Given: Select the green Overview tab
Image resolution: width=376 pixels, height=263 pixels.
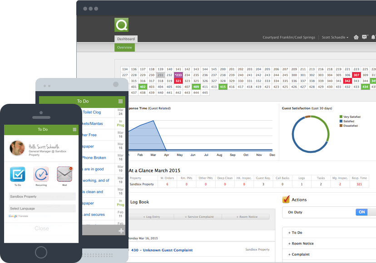Looking at the screenshot, I should click(x=124, y=48).
